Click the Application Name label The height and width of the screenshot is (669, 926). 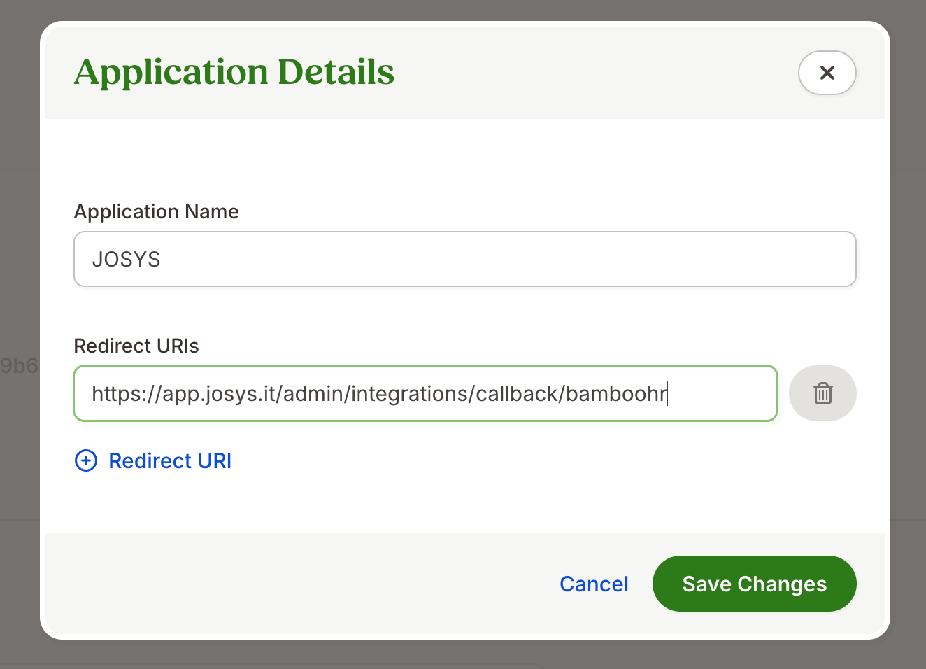156,211
